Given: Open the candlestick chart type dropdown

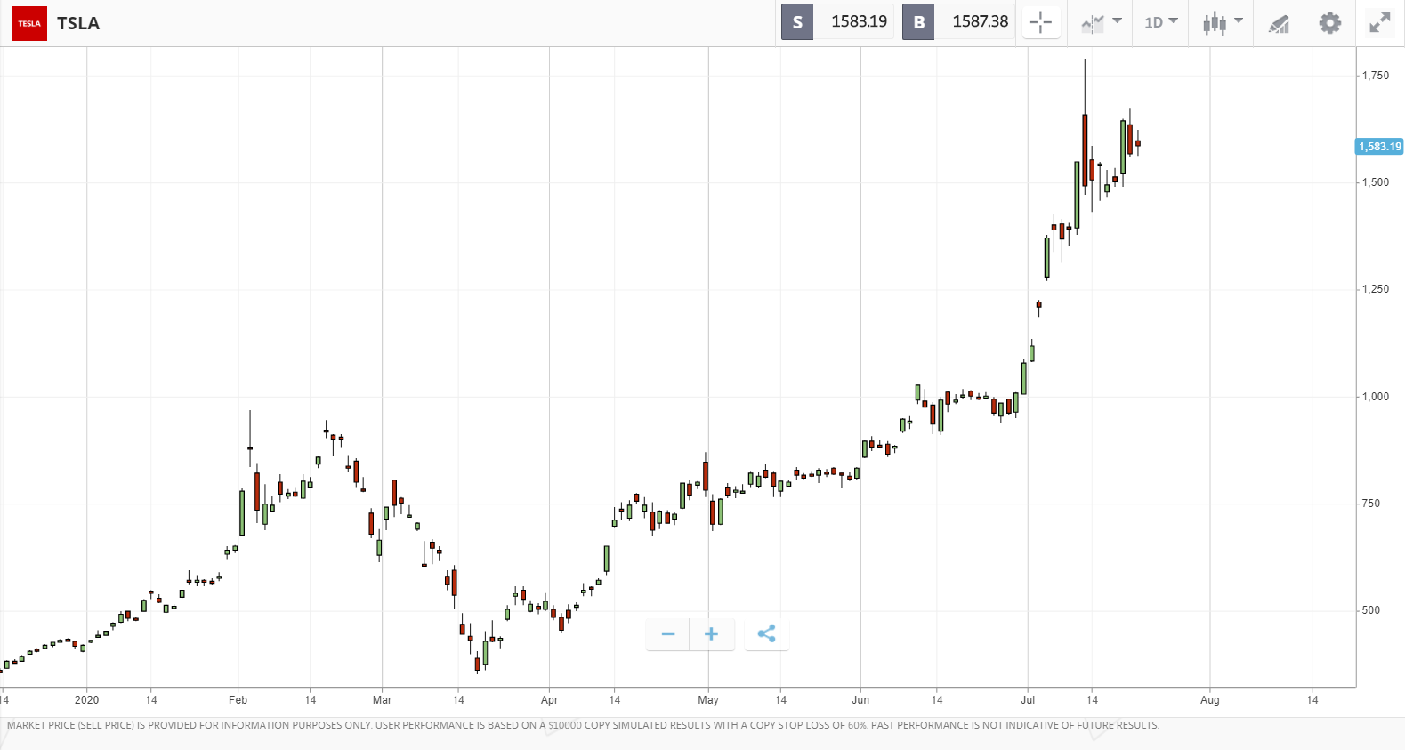Looking at the screenshot, I should 1223,22.
